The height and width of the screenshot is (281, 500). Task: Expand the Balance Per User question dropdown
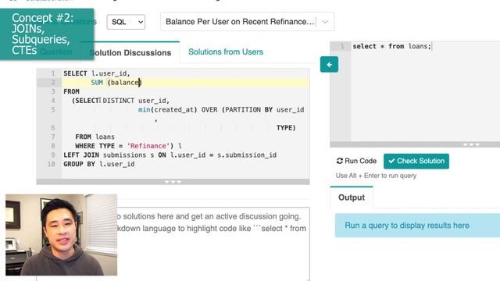[247, 22]
